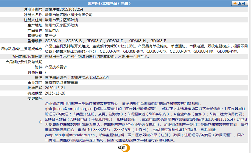The width and height of the screenshot is (251, 153).
Task: Select intended use text 产品用于手术中对生物组织进行切割和凝血
Action: click(80, 56)
